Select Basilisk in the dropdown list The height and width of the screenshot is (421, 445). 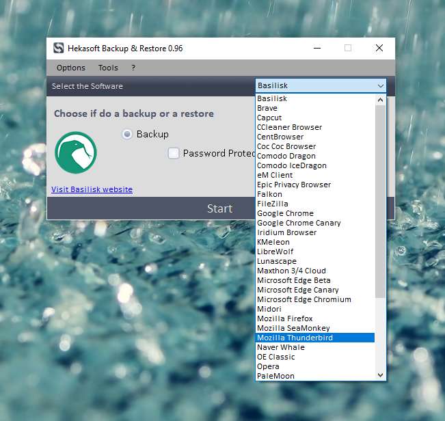(315, 98)
